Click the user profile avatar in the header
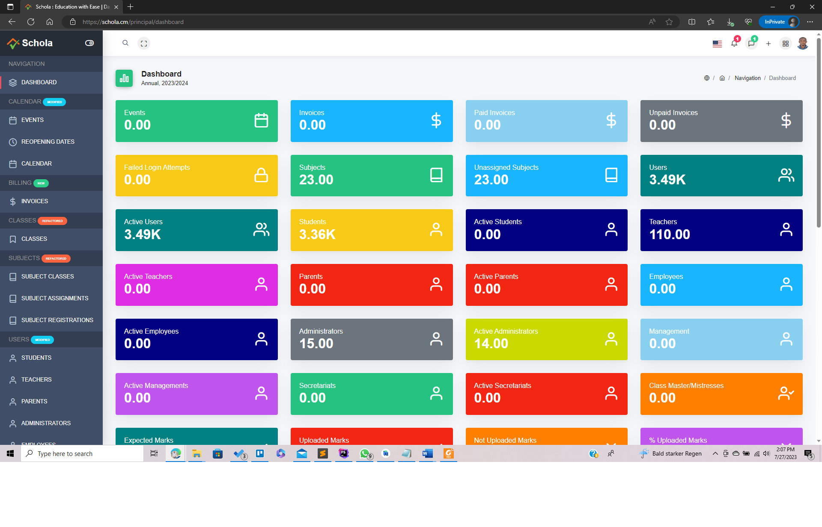 803,43
